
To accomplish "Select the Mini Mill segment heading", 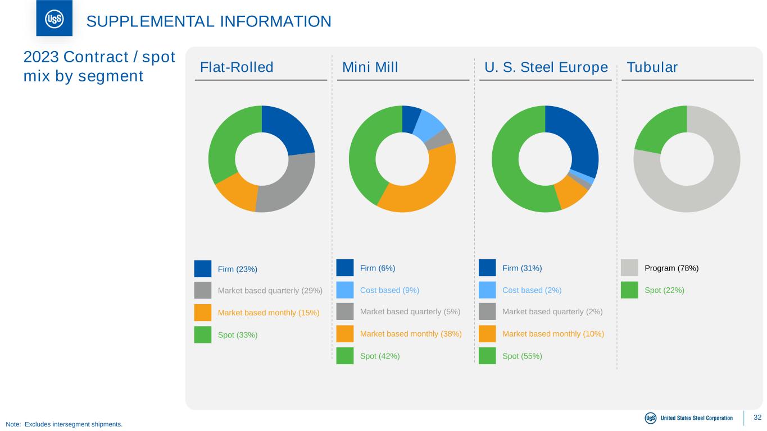I will click(370, 68).
